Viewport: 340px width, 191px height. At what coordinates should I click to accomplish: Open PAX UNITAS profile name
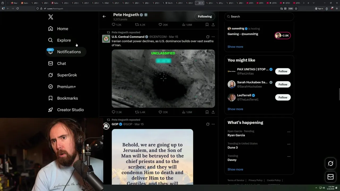[x=253, y=69]
